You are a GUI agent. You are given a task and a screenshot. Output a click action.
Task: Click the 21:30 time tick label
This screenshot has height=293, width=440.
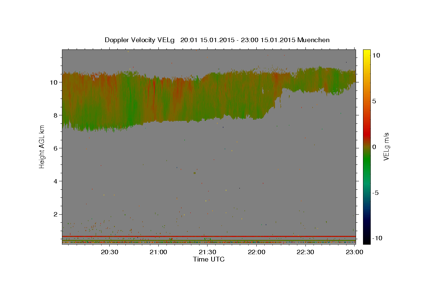208,252
